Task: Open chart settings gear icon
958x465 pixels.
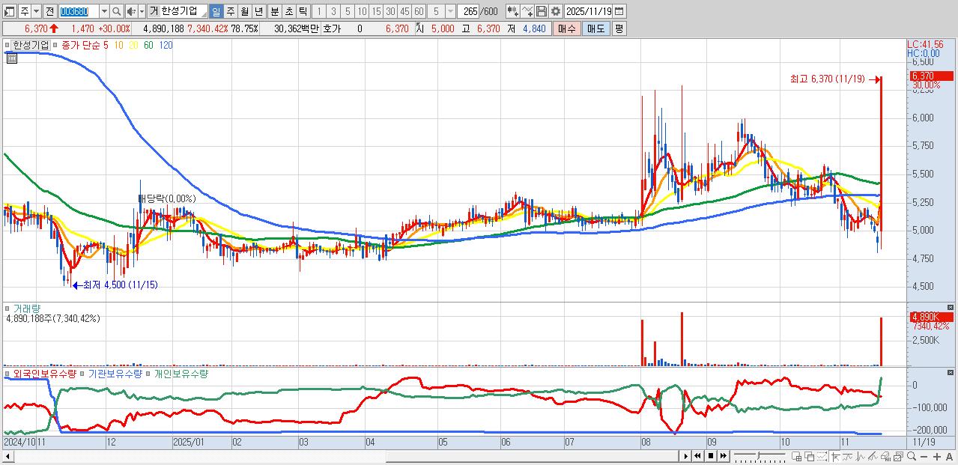Action: point(556,11)
